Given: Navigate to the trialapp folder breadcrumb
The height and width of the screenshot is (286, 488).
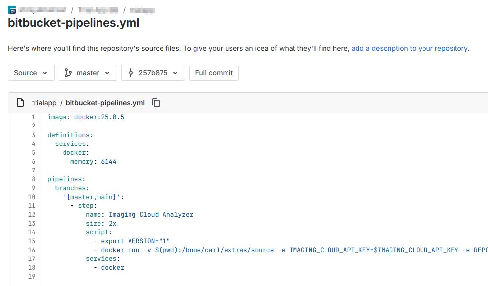Looking at the screenshot, I should click(x=43, y=103).
